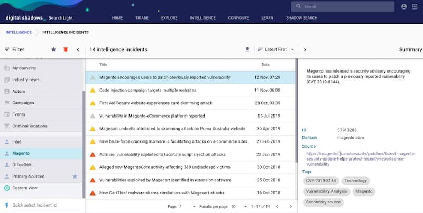Viewport: 423px width, 213px height.
Task: Click the Filter list icon
Action: tap(7, 49)
